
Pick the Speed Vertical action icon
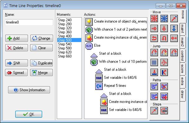[164, 28]
